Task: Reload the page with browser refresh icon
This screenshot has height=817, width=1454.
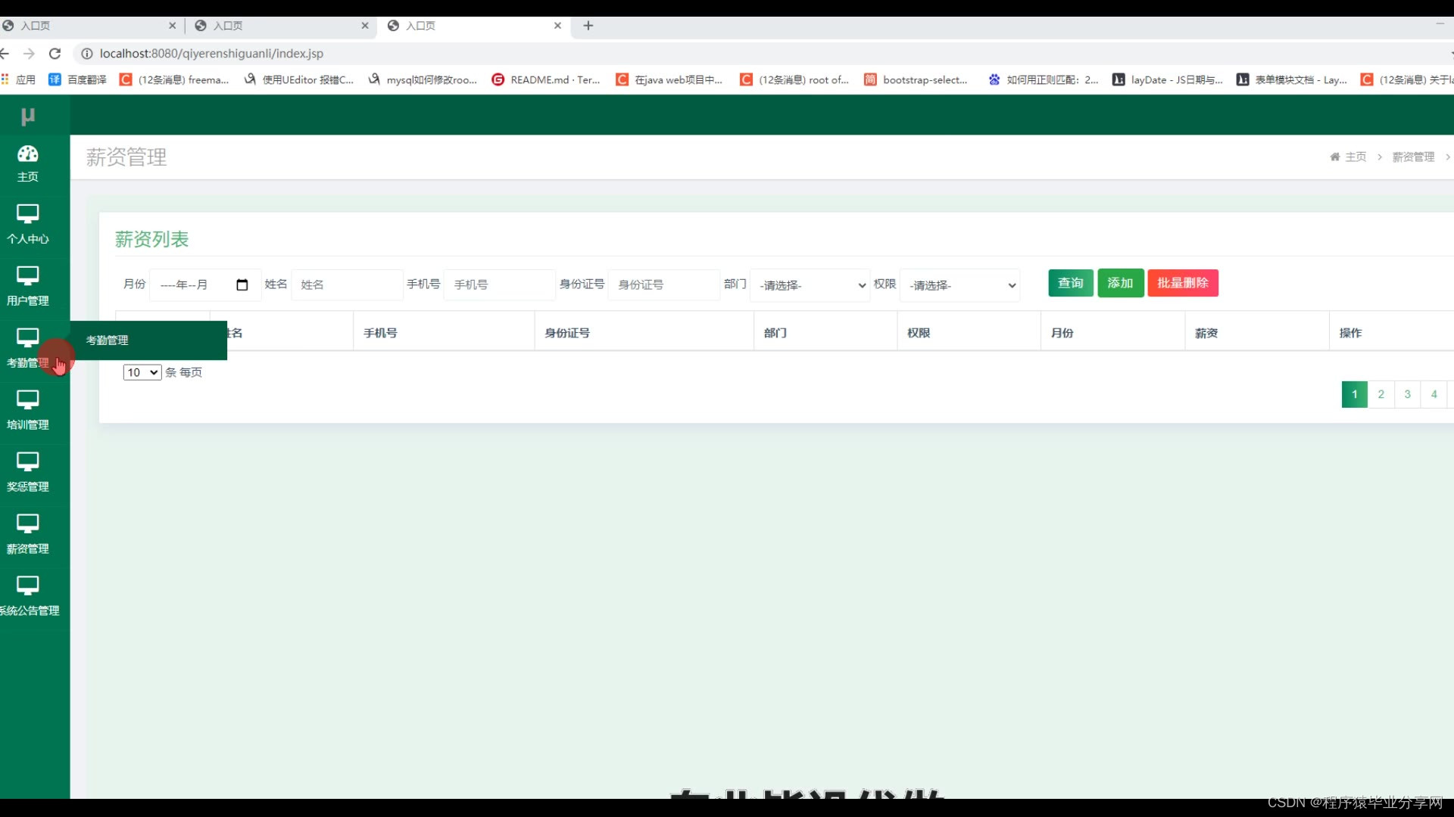Action: pyautogui.click(x=55, y=54)
